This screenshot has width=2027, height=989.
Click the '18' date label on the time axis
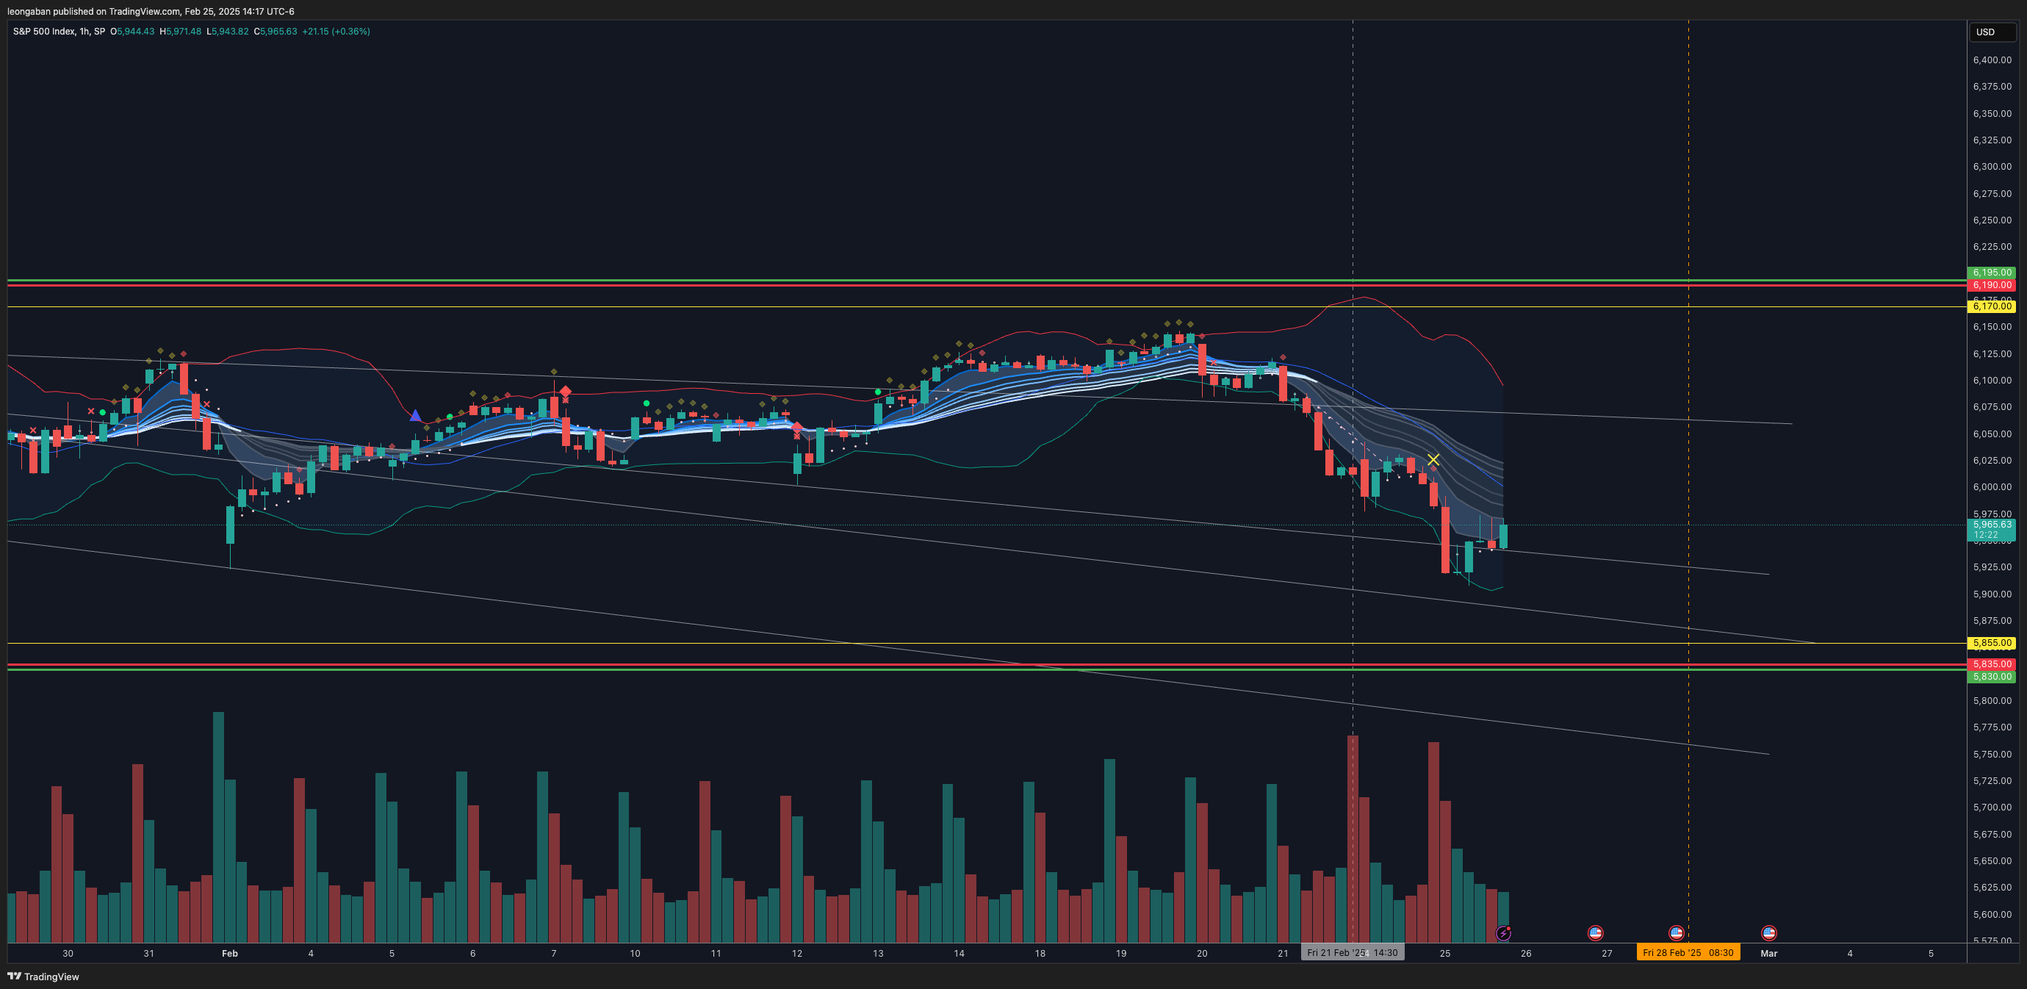1040,954
